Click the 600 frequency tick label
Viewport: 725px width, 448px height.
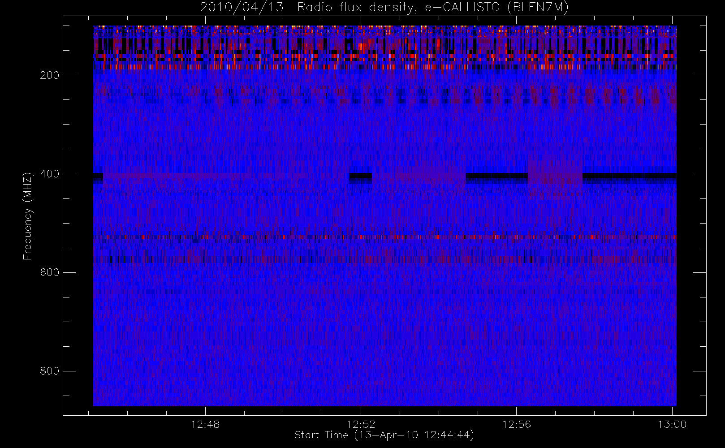coord(50,272)
